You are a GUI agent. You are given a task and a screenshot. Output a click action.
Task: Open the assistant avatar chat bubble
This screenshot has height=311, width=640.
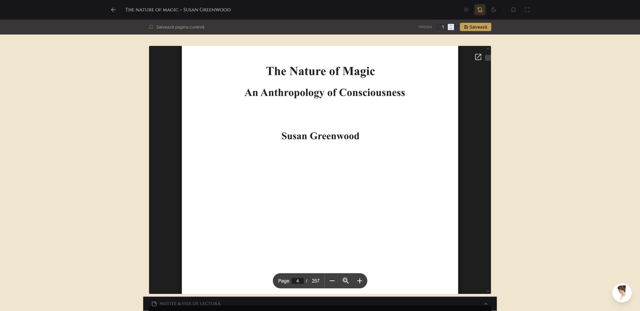622,293
